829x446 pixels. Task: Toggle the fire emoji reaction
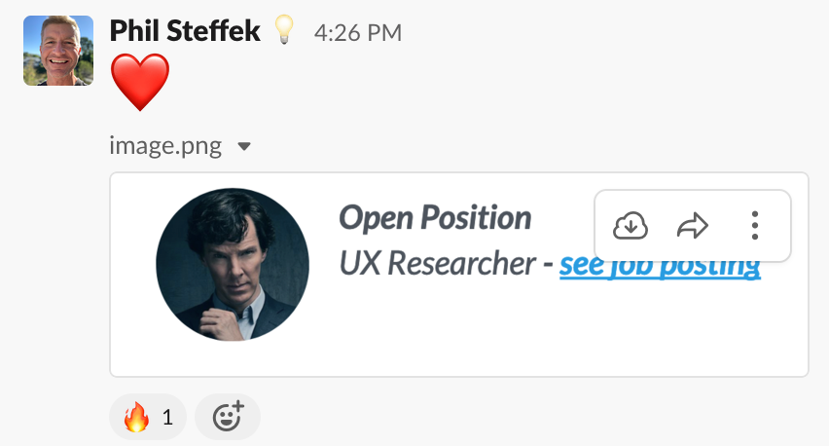pyautogui.click(x=148, y=417)
